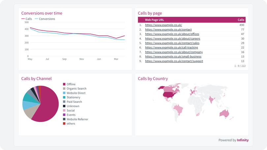Click the others legend swatch

point(64,124)
